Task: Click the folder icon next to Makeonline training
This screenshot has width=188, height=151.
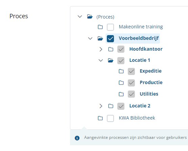Action: tap(100, 27)
